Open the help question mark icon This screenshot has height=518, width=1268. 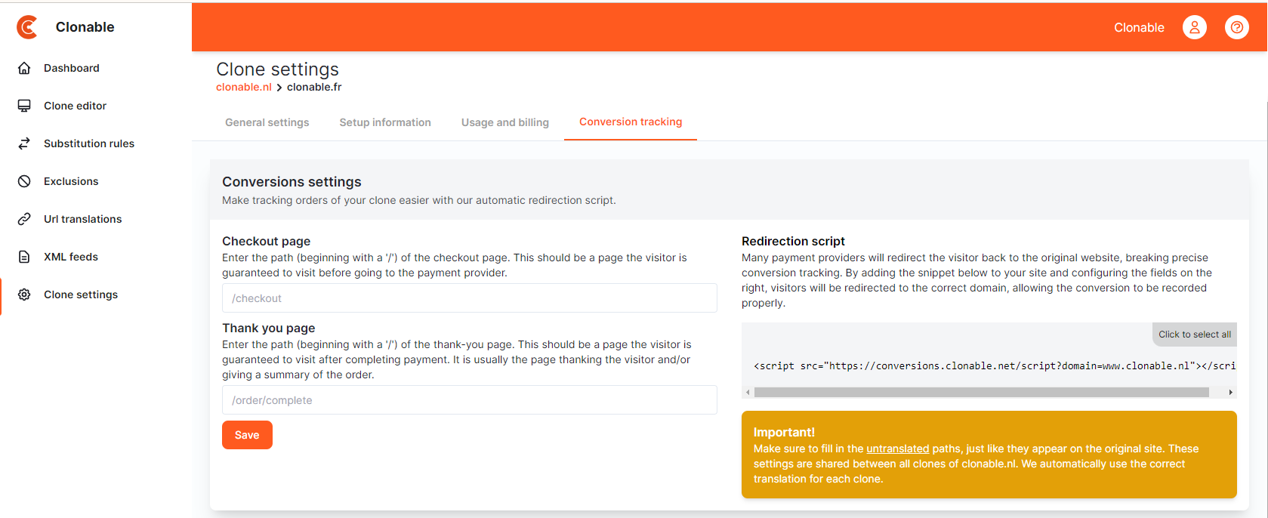point(1236,27)
